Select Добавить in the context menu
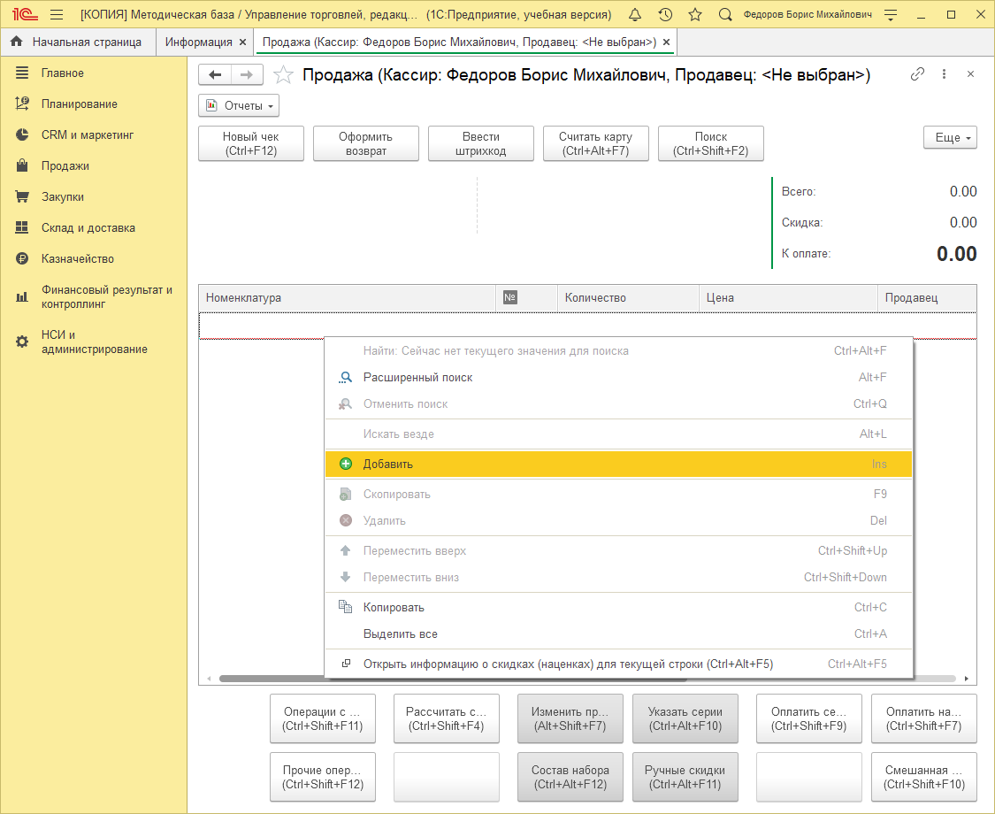995x814 pixels. pos(388,465)
